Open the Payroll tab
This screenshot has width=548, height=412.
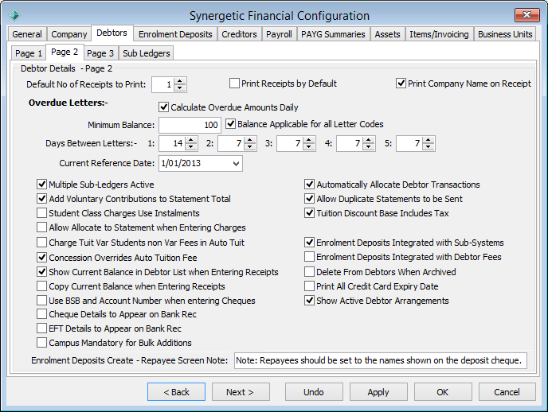pos(279,34)
